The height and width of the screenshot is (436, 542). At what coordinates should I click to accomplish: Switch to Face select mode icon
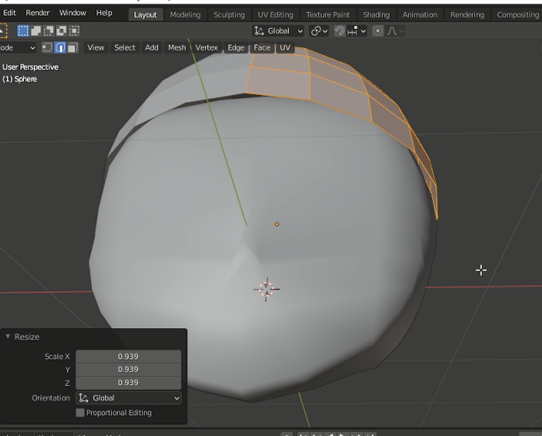pyautogui.click(x=73, y=48)
